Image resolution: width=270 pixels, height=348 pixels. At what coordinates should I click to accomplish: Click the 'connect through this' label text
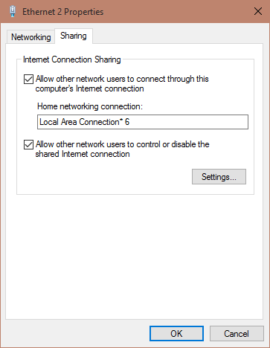(173, 79)
